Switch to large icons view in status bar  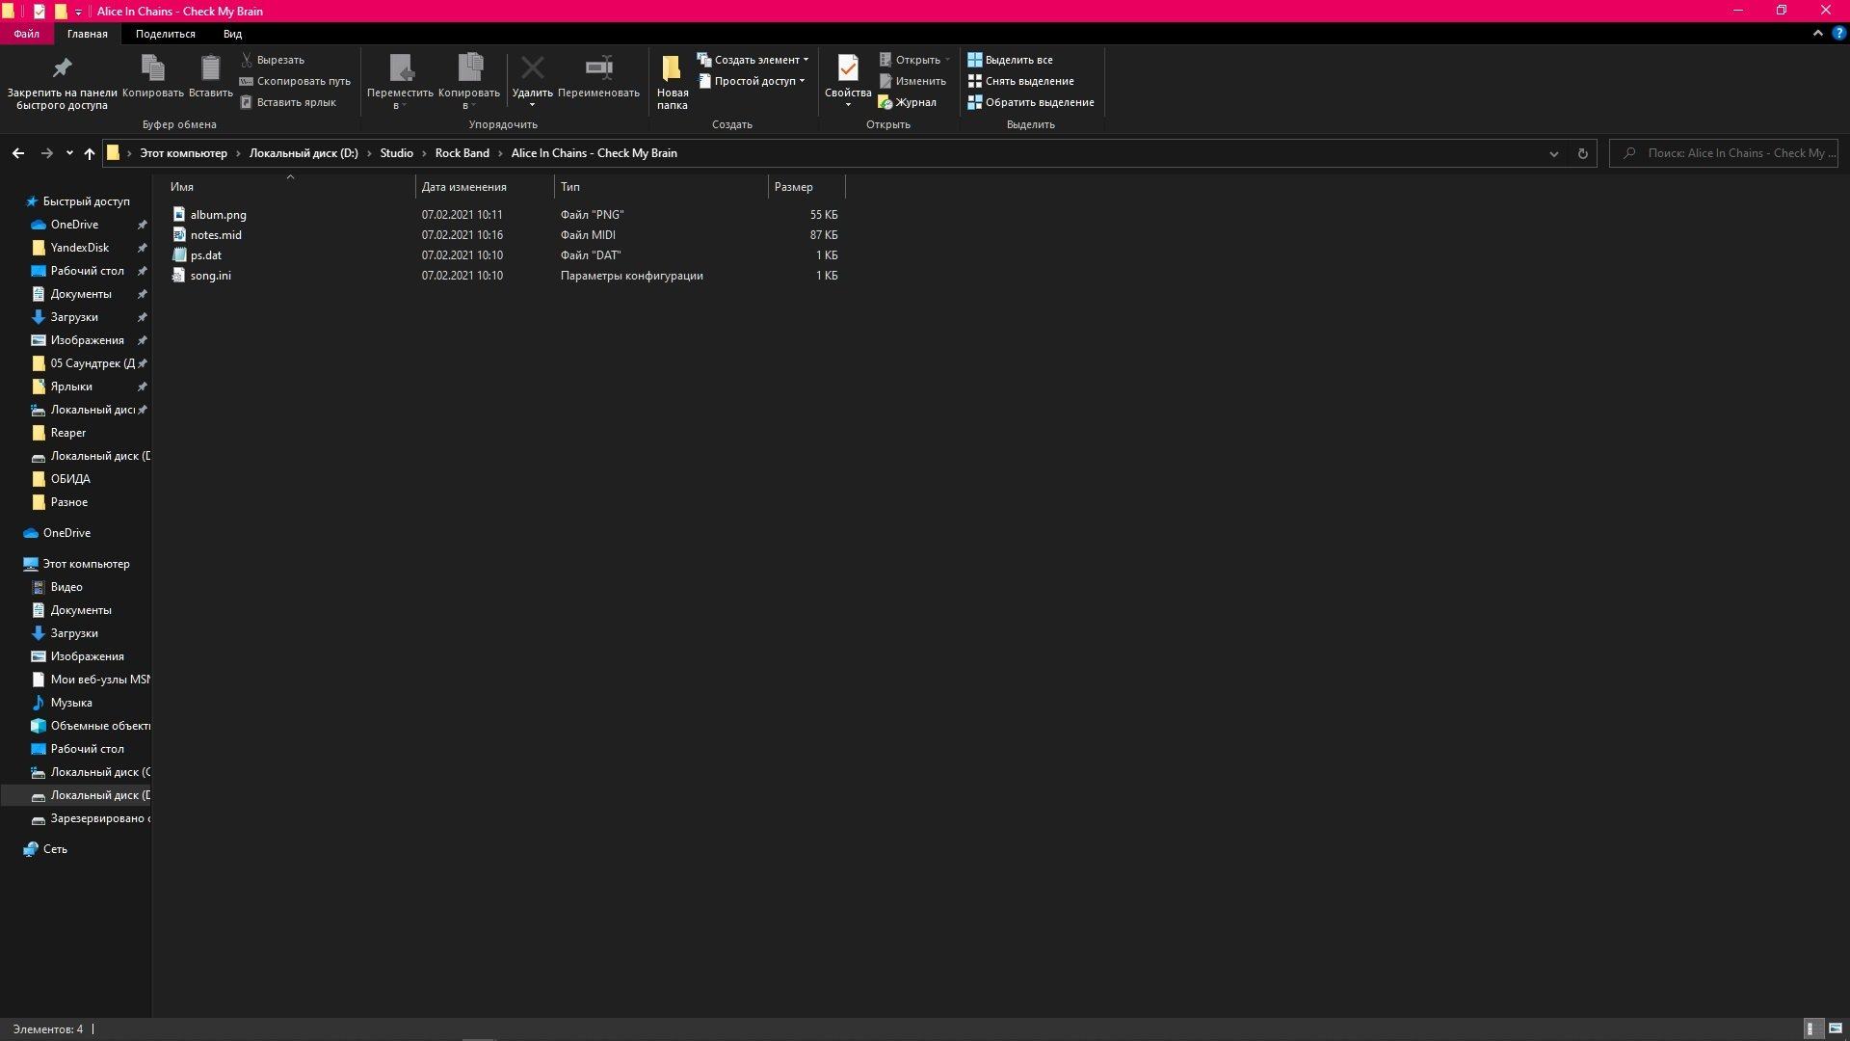tap(1834, 1029)
